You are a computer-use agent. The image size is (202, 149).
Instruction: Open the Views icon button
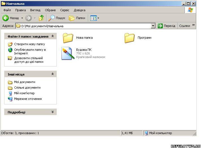[x=93, y=18]
